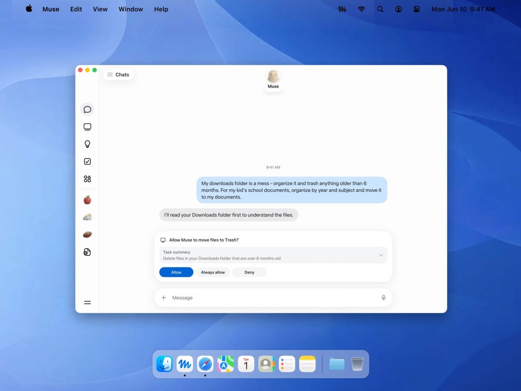This screenshot has width=521, height=391.
Task: Click the microphone dictation icon
Action: tap(384, 297)
